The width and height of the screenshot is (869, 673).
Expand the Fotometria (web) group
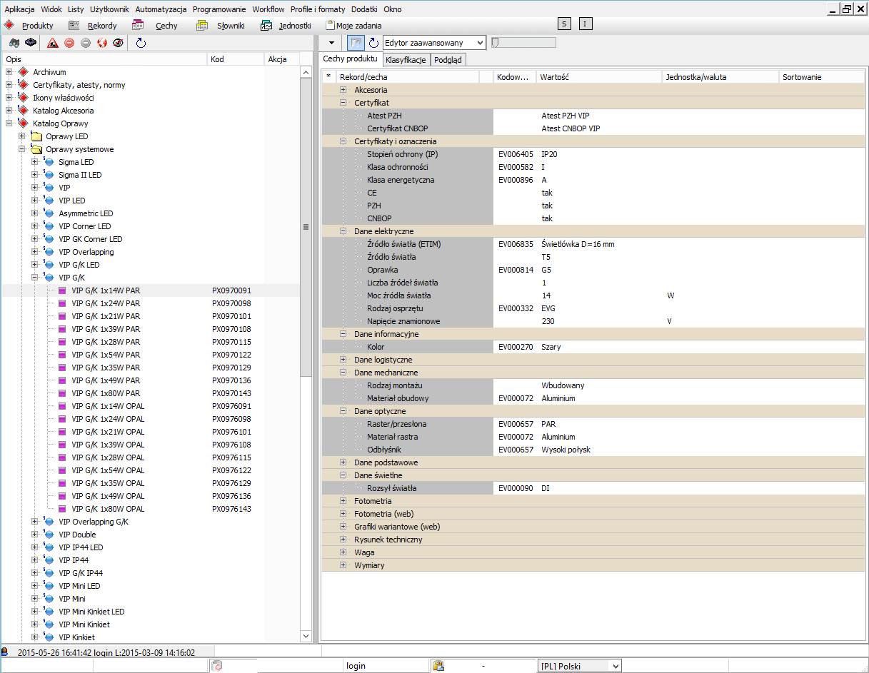click(343, 514)
